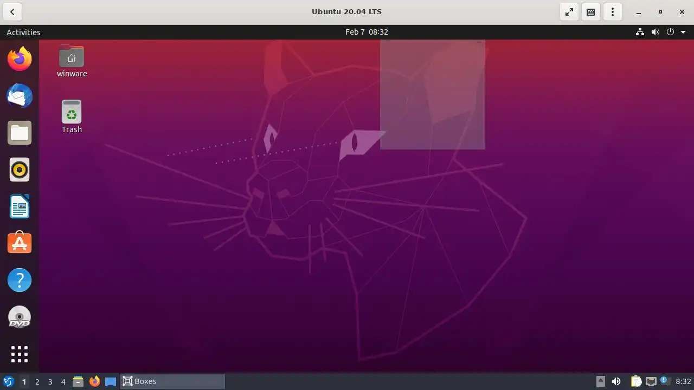Click volume icon in bottom panel tray
The image size is (694, 390).
[x=616, y=381]
